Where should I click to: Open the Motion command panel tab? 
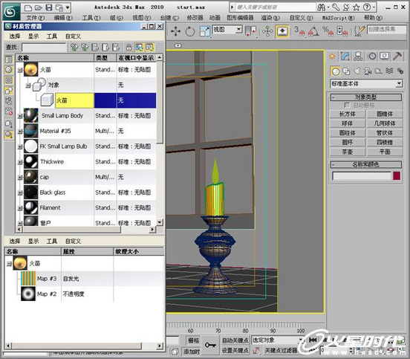click(x=372, y=56)
